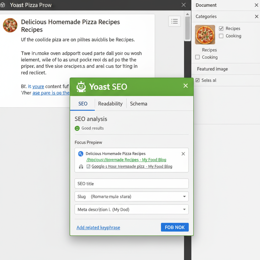
Task: Select the SEO tab in Yoast
Action: point(83,104)
